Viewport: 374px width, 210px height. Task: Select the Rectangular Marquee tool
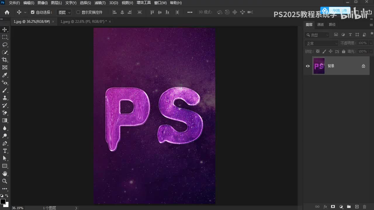coord(5,37)
